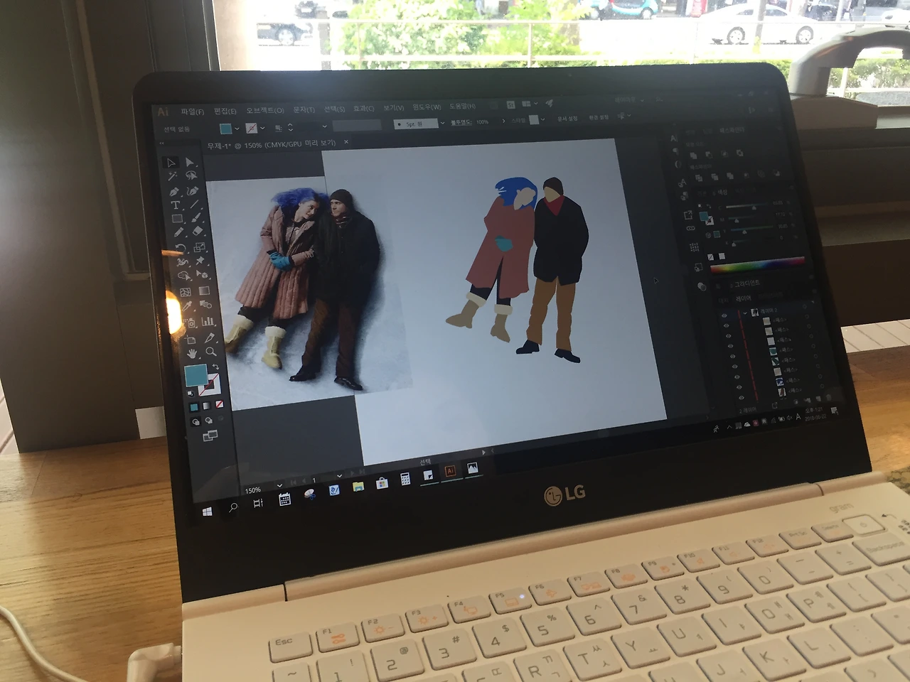Select the Lasso tool
This screenshot has width=910, height=682.
click(x=191, y=176)
